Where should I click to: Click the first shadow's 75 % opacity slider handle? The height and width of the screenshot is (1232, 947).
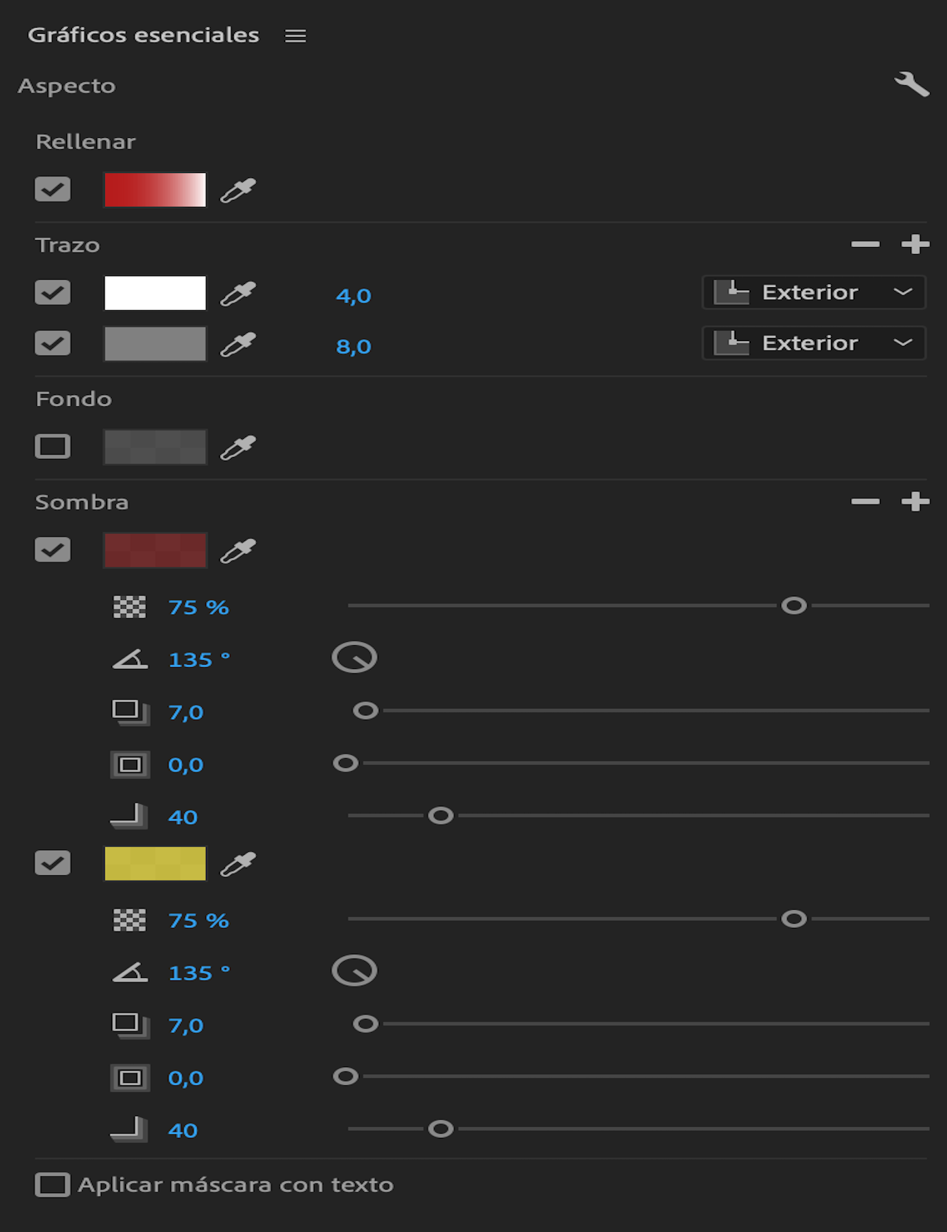point(793,606)
